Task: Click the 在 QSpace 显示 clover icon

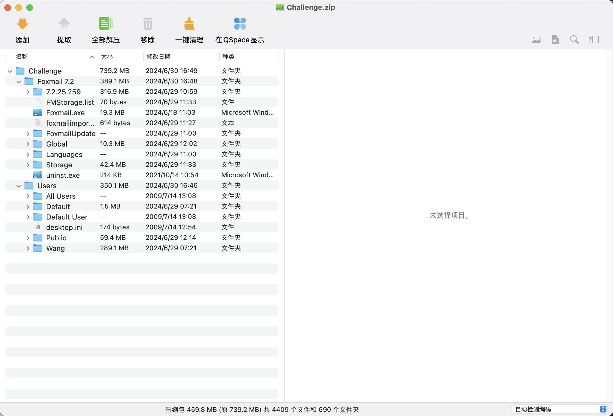Action: (240, 24)
